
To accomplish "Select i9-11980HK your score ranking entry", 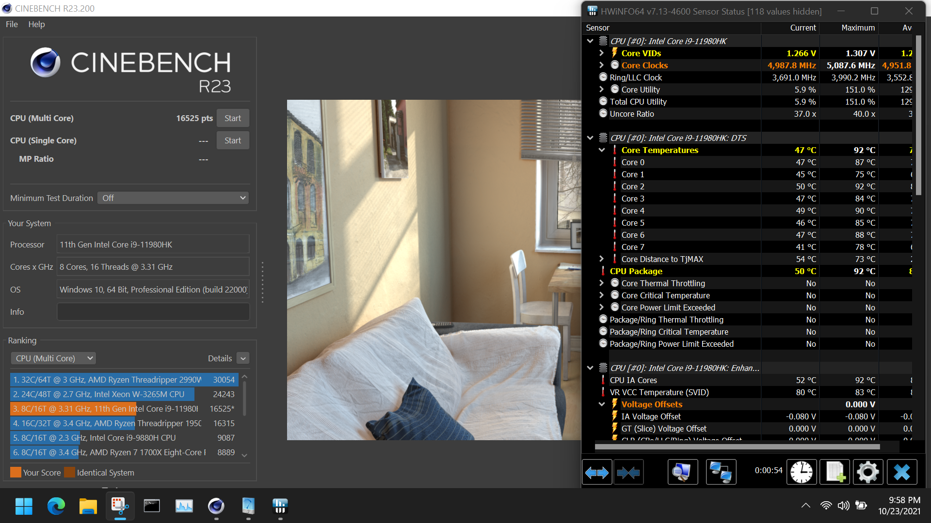I will click(x=124, y=409).
